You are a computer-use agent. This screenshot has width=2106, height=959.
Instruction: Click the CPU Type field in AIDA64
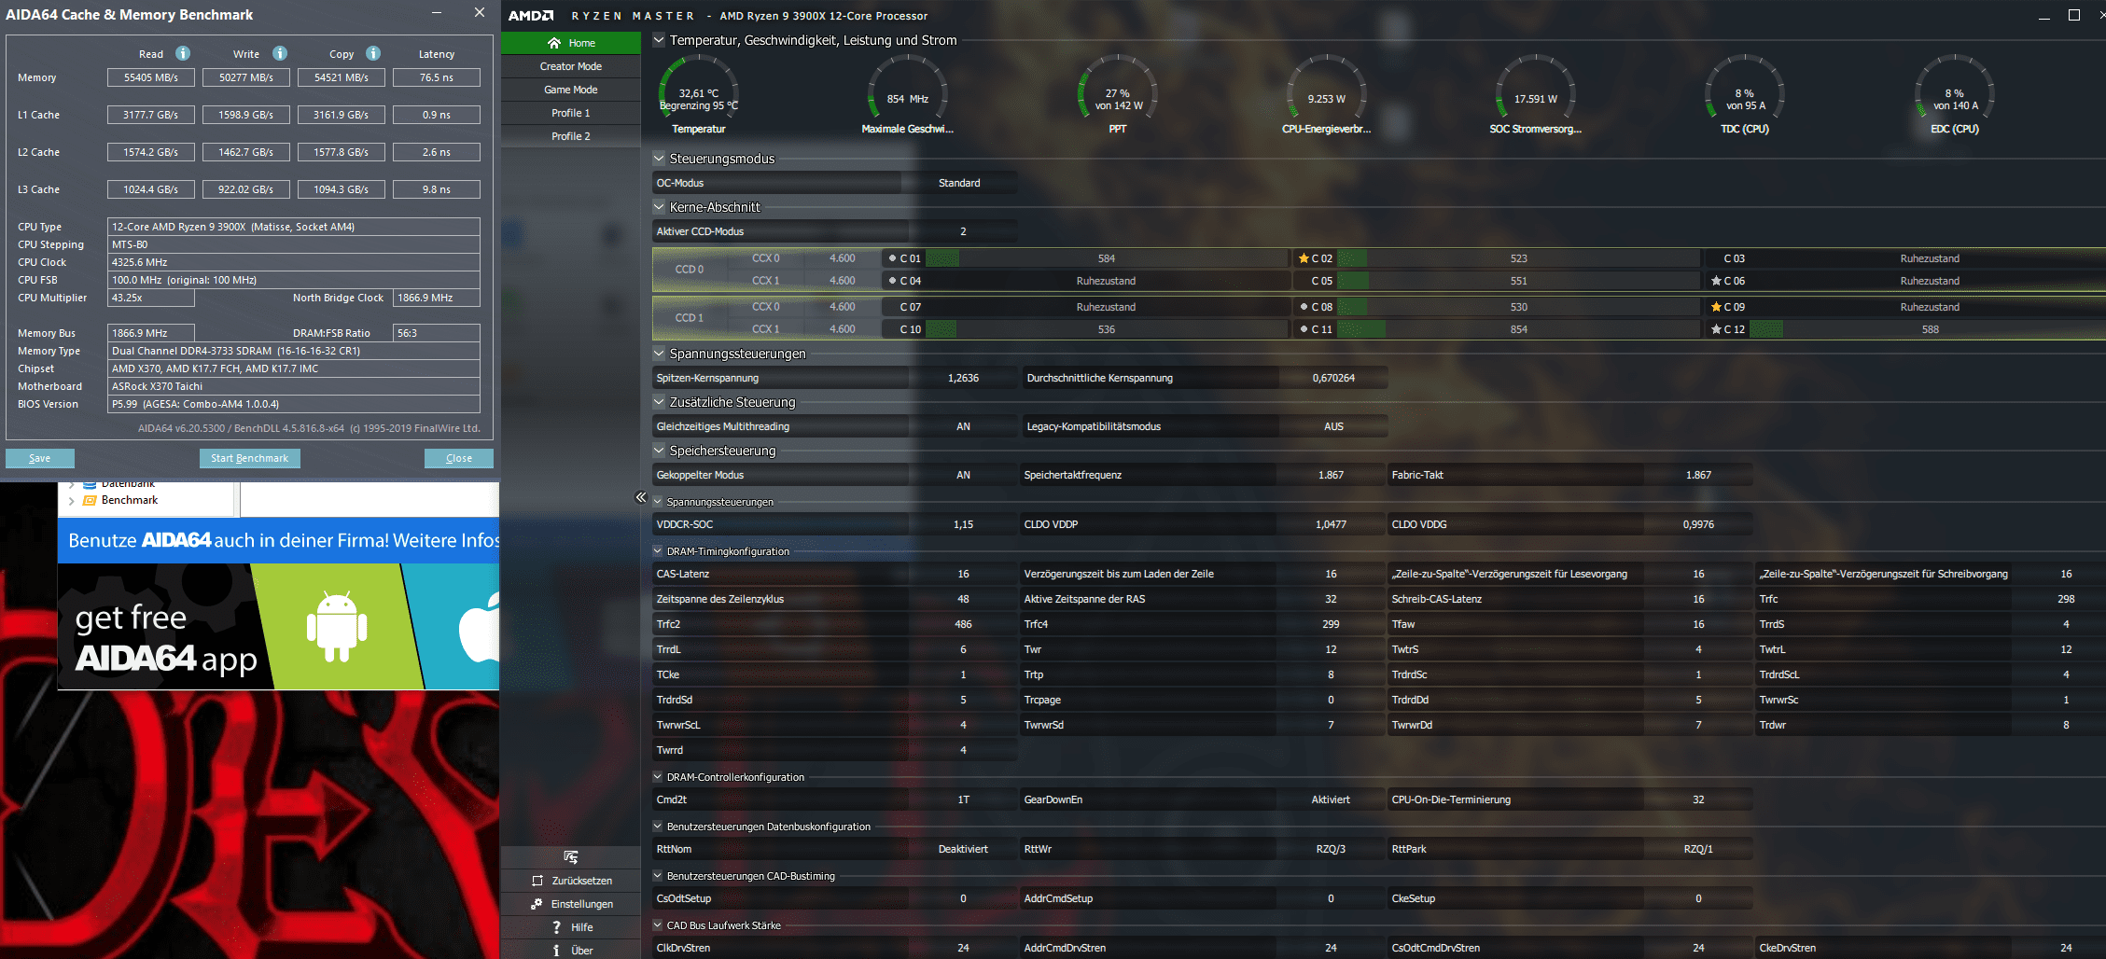click(294, 227)
